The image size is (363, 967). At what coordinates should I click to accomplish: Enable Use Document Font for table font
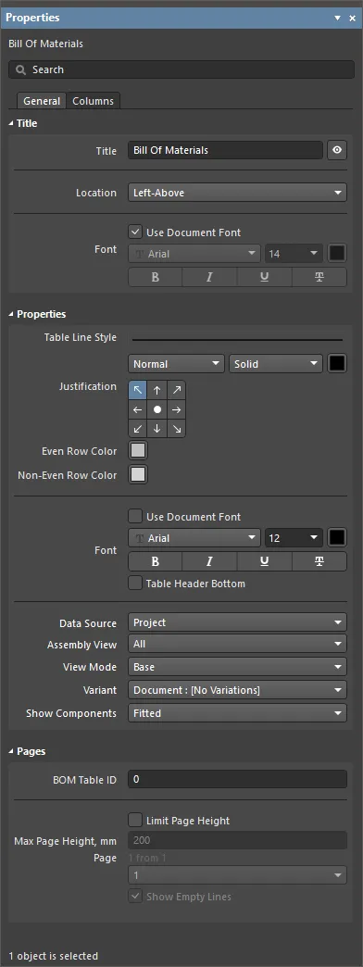pyautogui.click(x=135, y=517)
